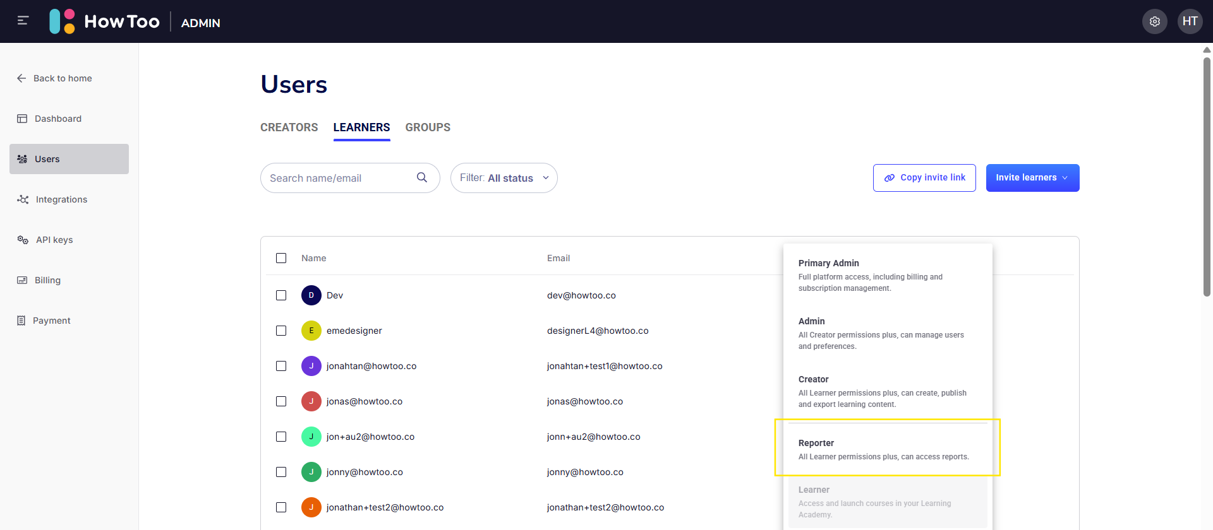Open the Invite learners dropdown
This screenshot has width=1213, height=530.
pos(1032,178)
